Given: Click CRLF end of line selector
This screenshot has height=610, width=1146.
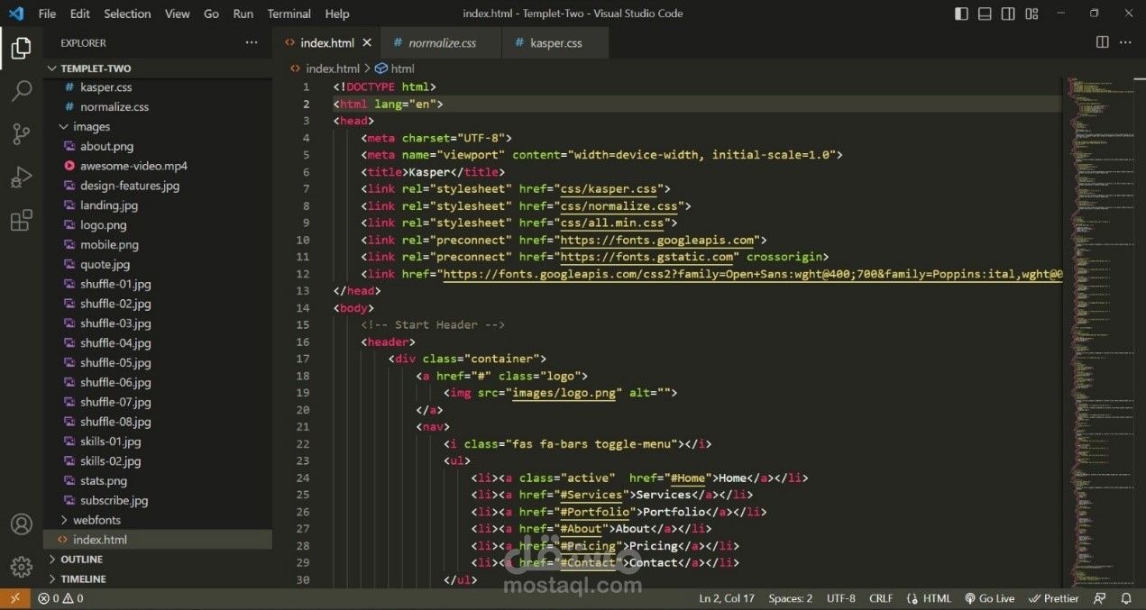Looking at the screenshot, I should pyautogui.click(x=881, y=598).
